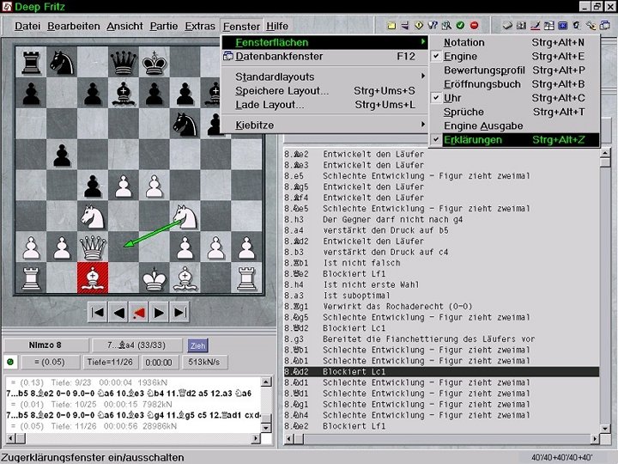Jump to start of game button
The width and height of the screenshot is (618, 464).
[x=97, y=313]
